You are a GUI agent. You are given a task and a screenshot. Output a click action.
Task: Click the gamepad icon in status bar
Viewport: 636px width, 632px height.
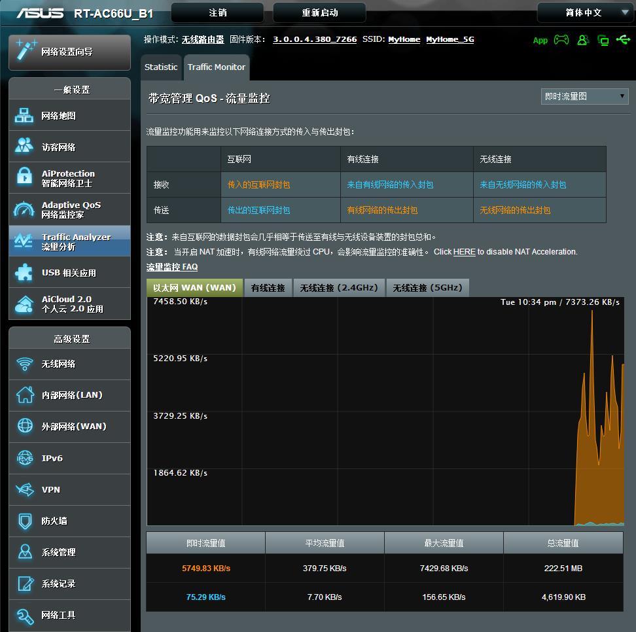pyautogui.click(x=561, y=40)
